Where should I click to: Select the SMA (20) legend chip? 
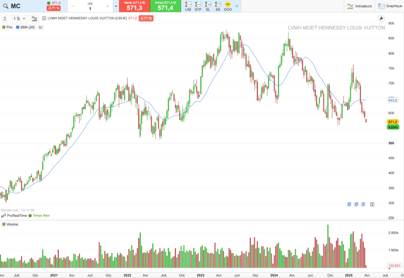[26, 27]
